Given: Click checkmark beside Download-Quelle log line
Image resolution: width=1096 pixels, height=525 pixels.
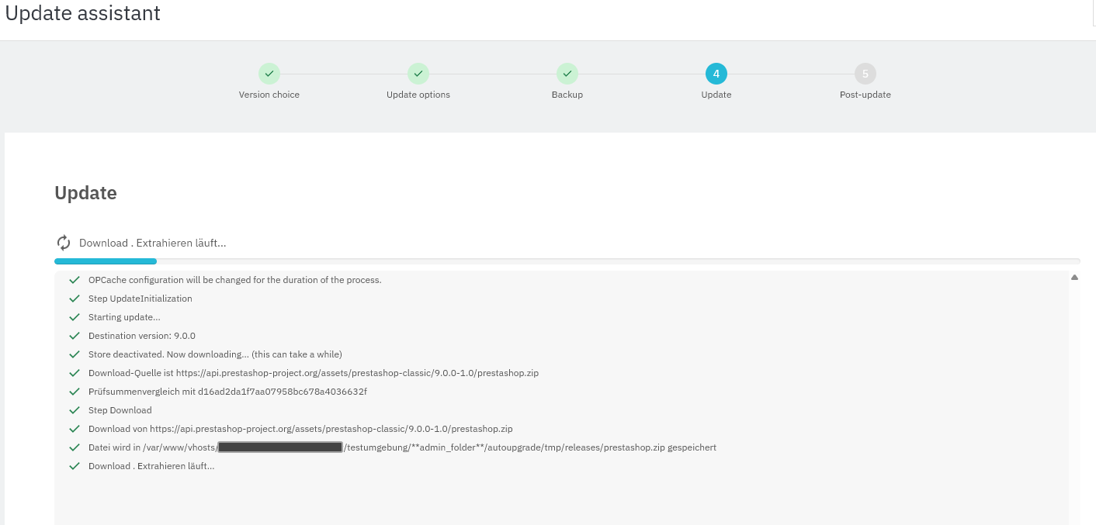Looking at the screenshot, I should click(x=75, y=373).
